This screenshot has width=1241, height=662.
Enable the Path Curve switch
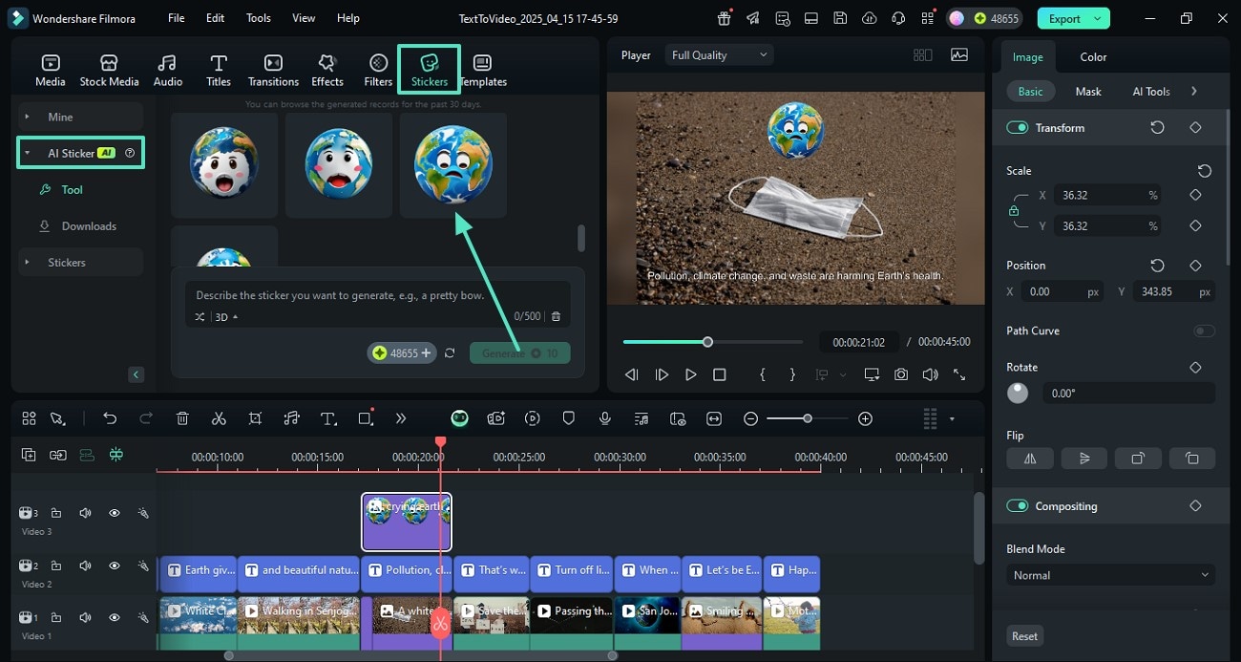(1205, 331)
